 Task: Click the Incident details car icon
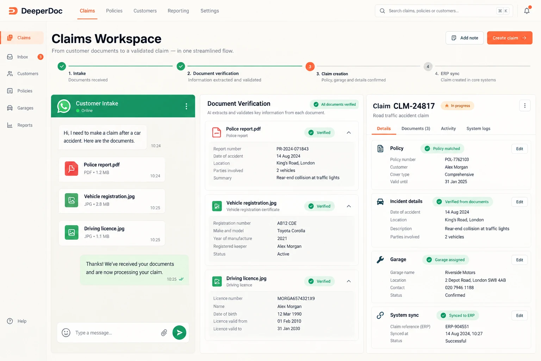click(x=380, y=202)
